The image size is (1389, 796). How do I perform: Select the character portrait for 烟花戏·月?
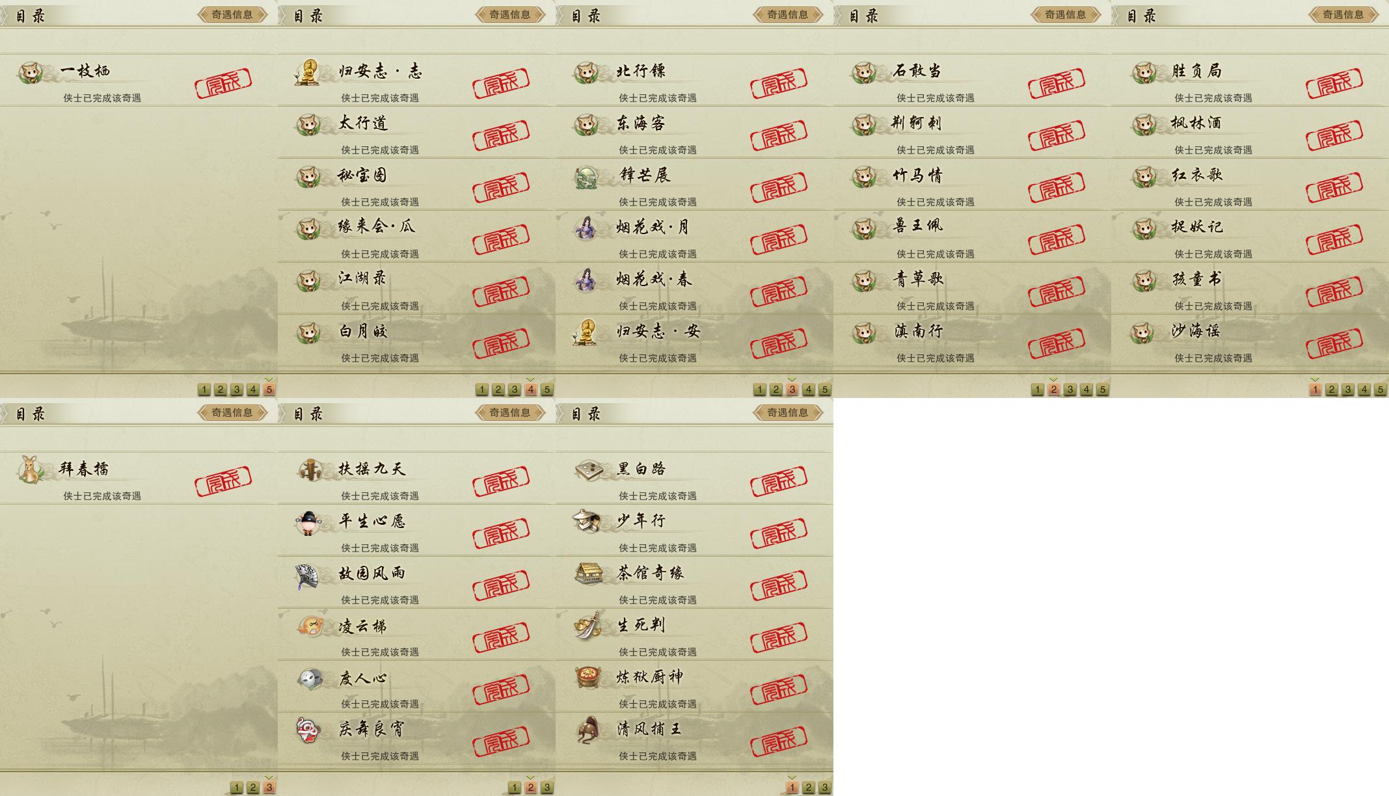pyautogui.click(x=586, y=228)
